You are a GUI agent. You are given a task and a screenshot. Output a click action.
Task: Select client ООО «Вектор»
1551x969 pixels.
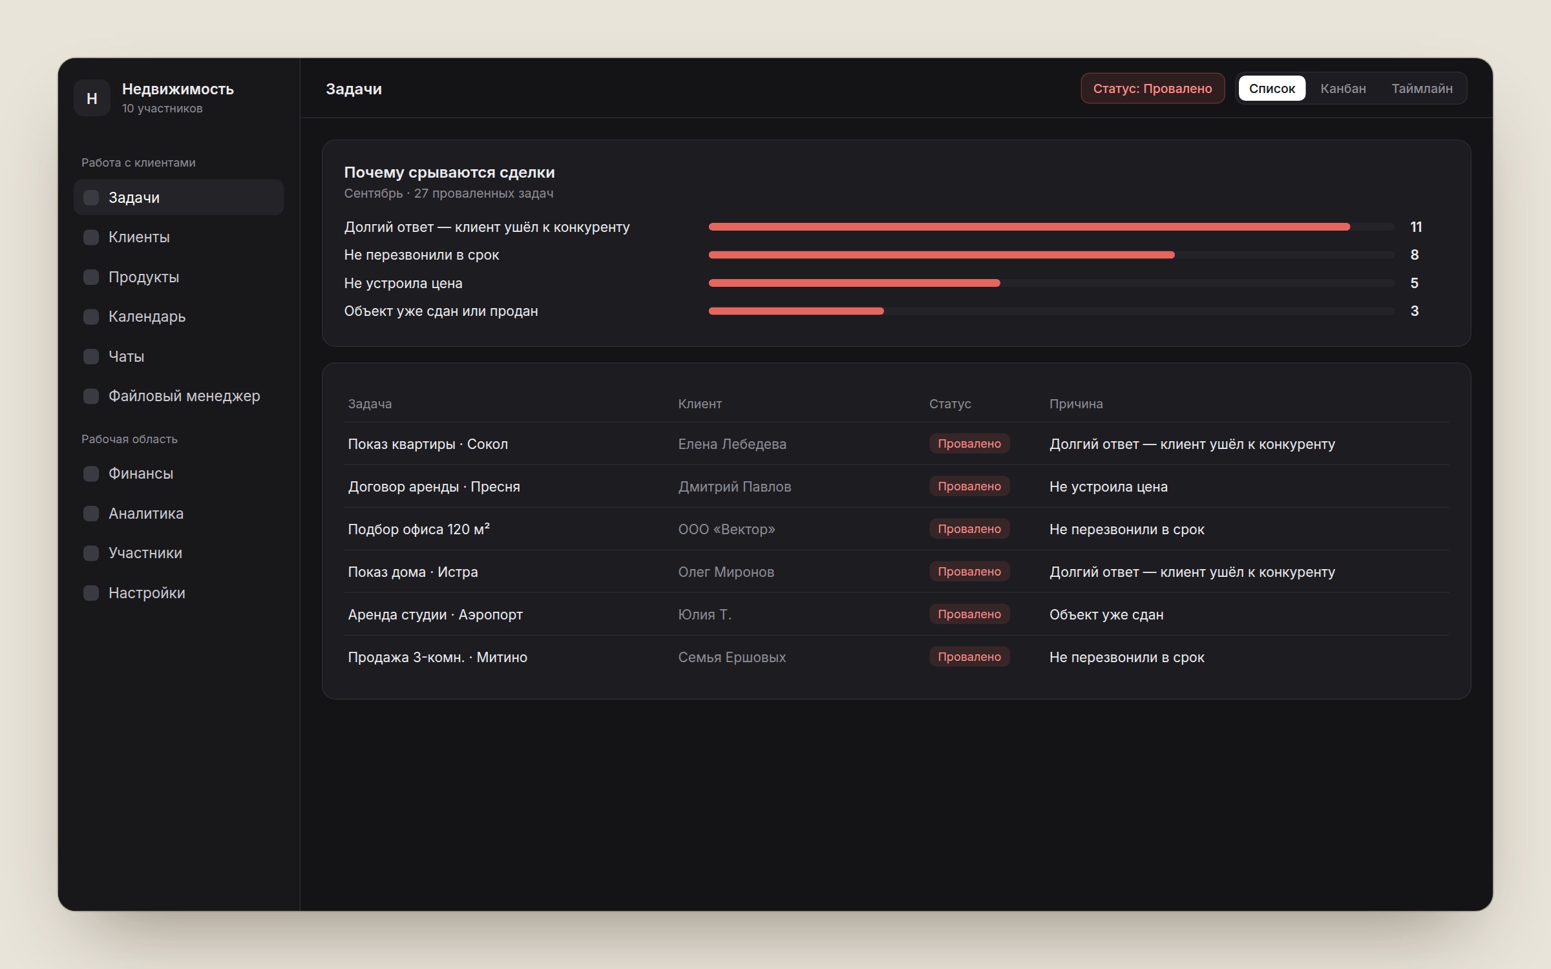point(726,529)
